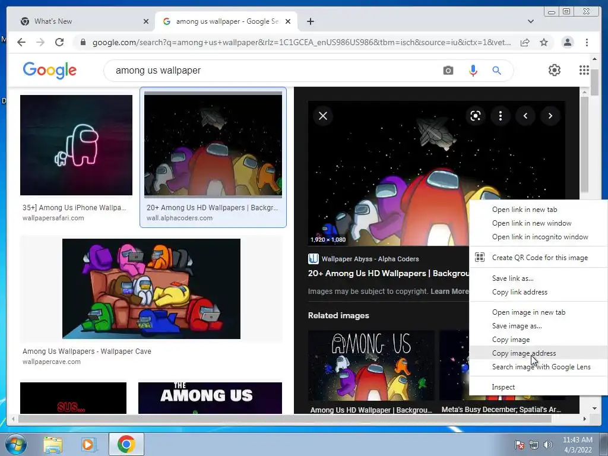Select Copy image address

coord(538,353)
